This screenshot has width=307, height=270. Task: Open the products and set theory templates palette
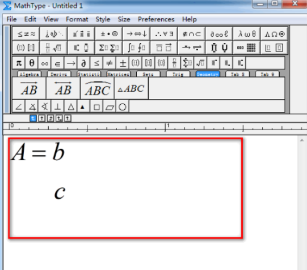click(219, 48)
